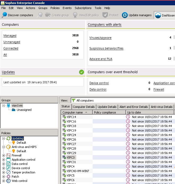The image size is (175, 184).
Task: Click the clock icon in the VIPC14 row
Action: tap(128, 117)
